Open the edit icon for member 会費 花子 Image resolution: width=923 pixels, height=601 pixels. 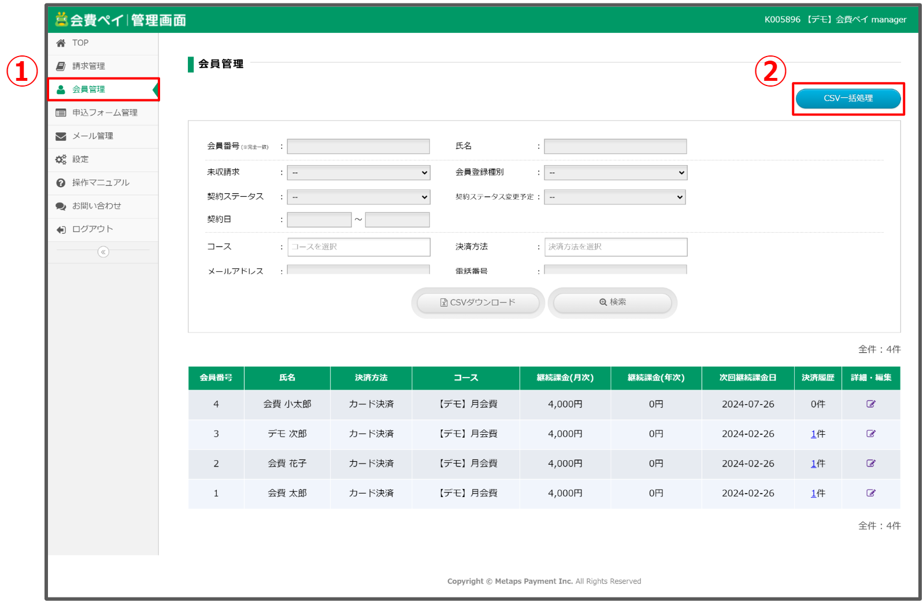pyautogui.click(x=870, y=464)
